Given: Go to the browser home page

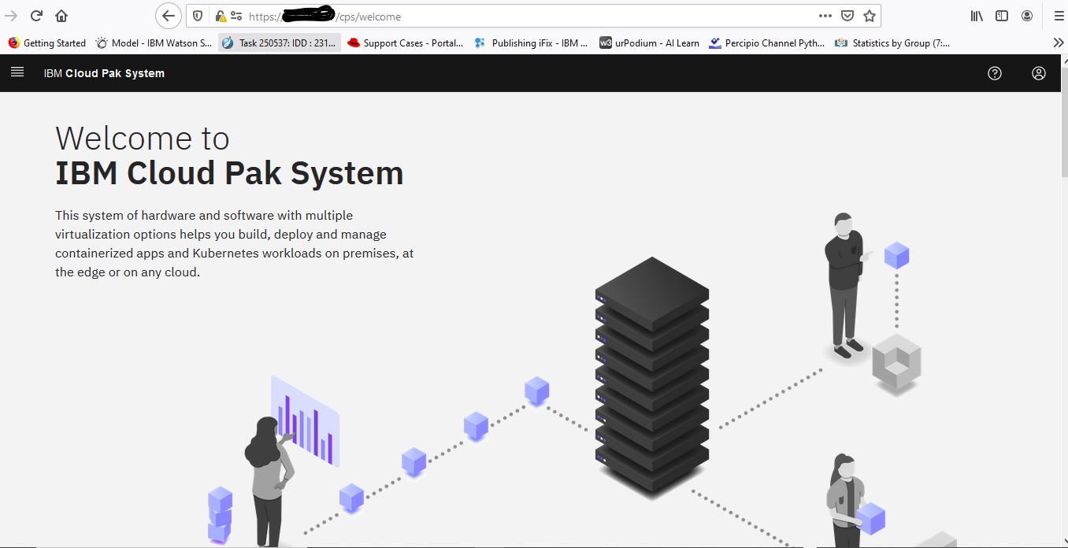Looking at the screenshot, I should (x=61, y=16).
